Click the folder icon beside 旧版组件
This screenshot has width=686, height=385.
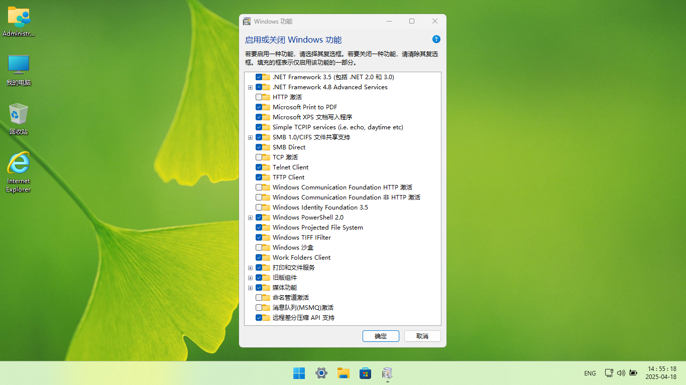coord(267,277)
